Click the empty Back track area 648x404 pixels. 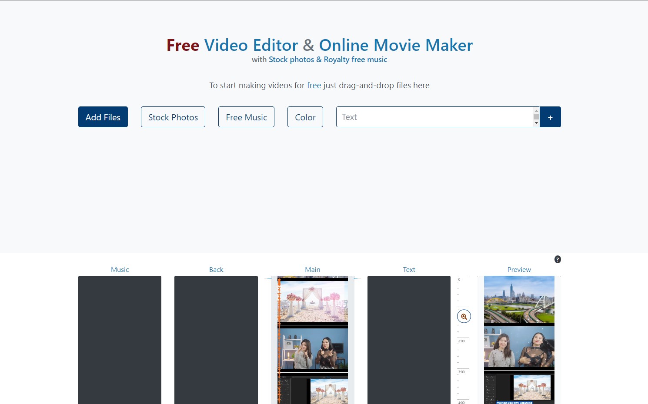click(x=216, y=339)
